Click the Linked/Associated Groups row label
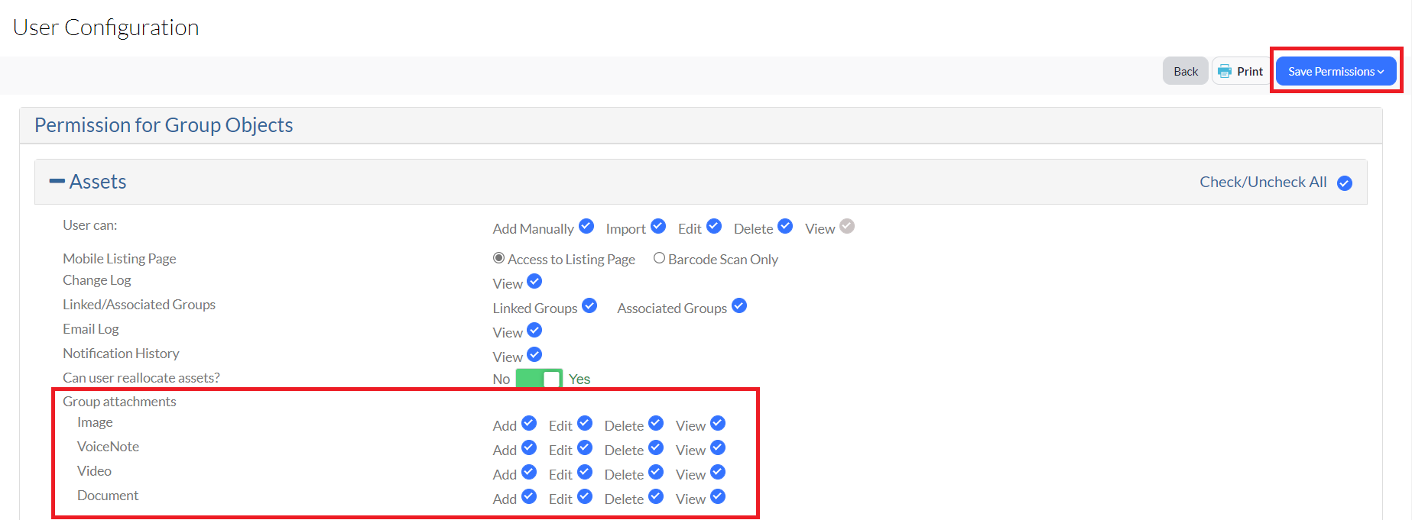 139,305
